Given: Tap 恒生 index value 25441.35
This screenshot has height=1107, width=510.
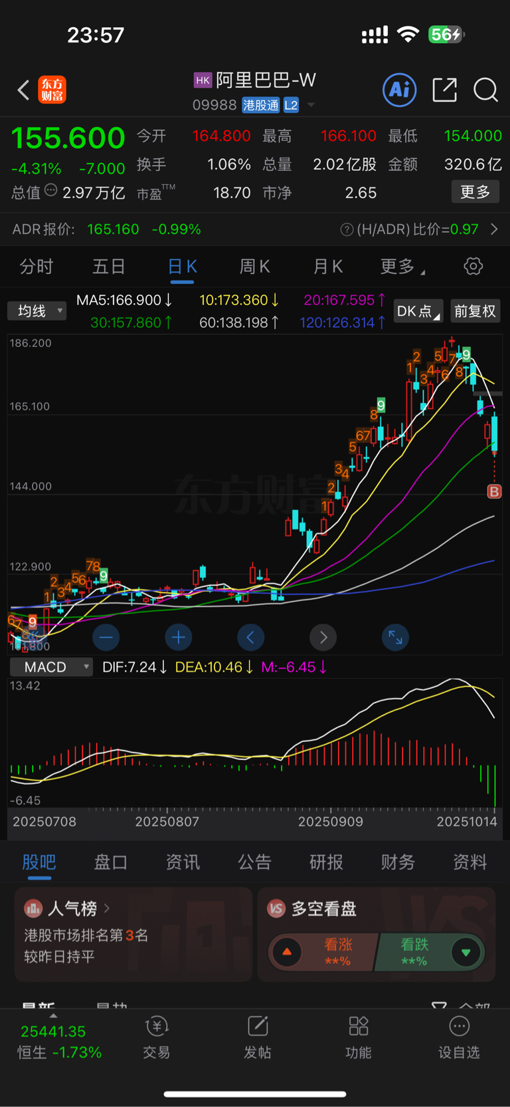Looking at the screenshot, I should [53, 1031].
